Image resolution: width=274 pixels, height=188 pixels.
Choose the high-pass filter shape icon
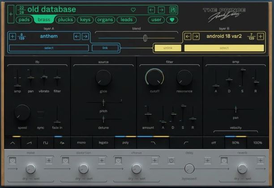186,143
